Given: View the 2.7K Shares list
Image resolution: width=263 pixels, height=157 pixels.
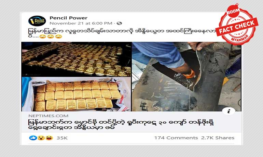Looking at the screenshot, I should tap(218, 138).
